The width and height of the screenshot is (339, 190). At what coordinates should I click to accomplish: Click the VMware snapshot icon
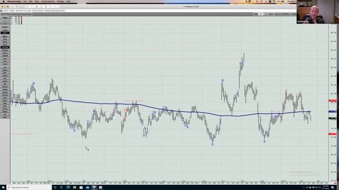(17, 7)
